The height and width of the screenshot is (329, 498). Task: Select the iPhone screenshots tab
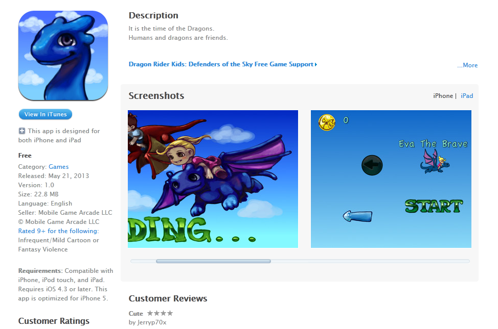coord(443,96)
